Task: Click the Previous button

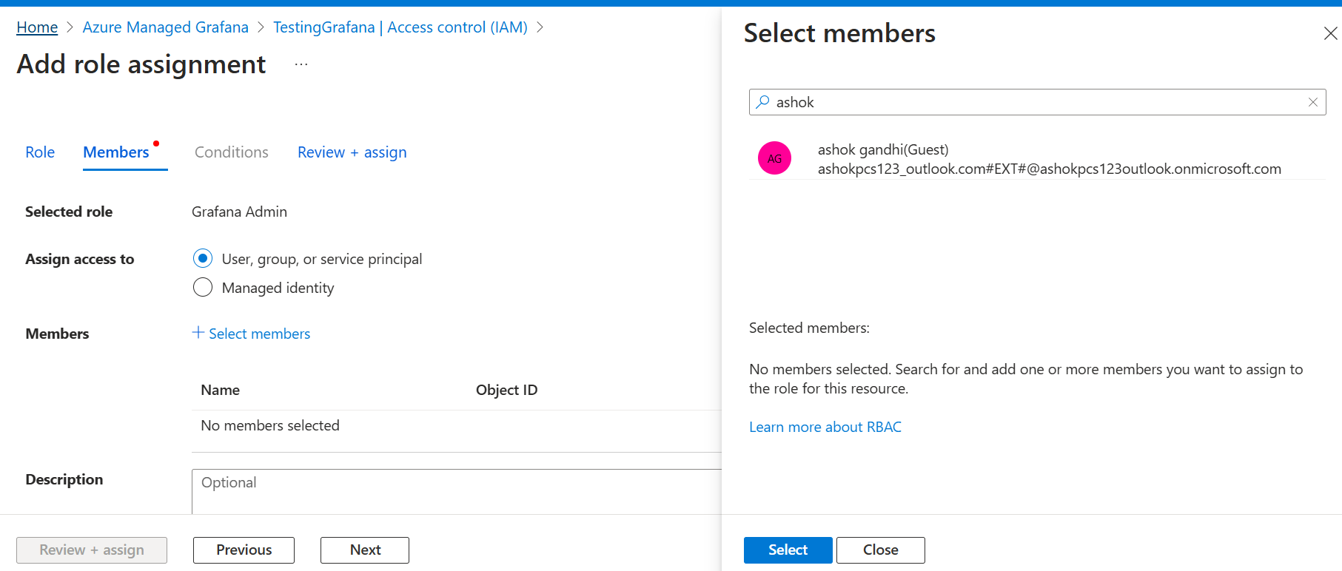Action: pyautogui.click(x=244, y=550)
